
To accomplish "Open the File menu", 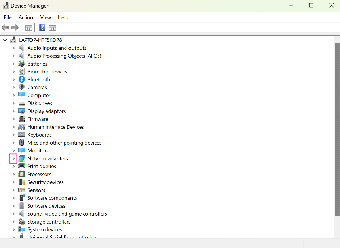I will [8, 17].
